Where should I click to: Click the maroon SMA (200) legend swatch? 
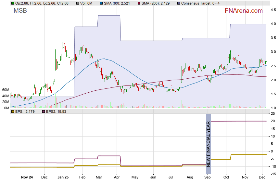tap(138, 3)
